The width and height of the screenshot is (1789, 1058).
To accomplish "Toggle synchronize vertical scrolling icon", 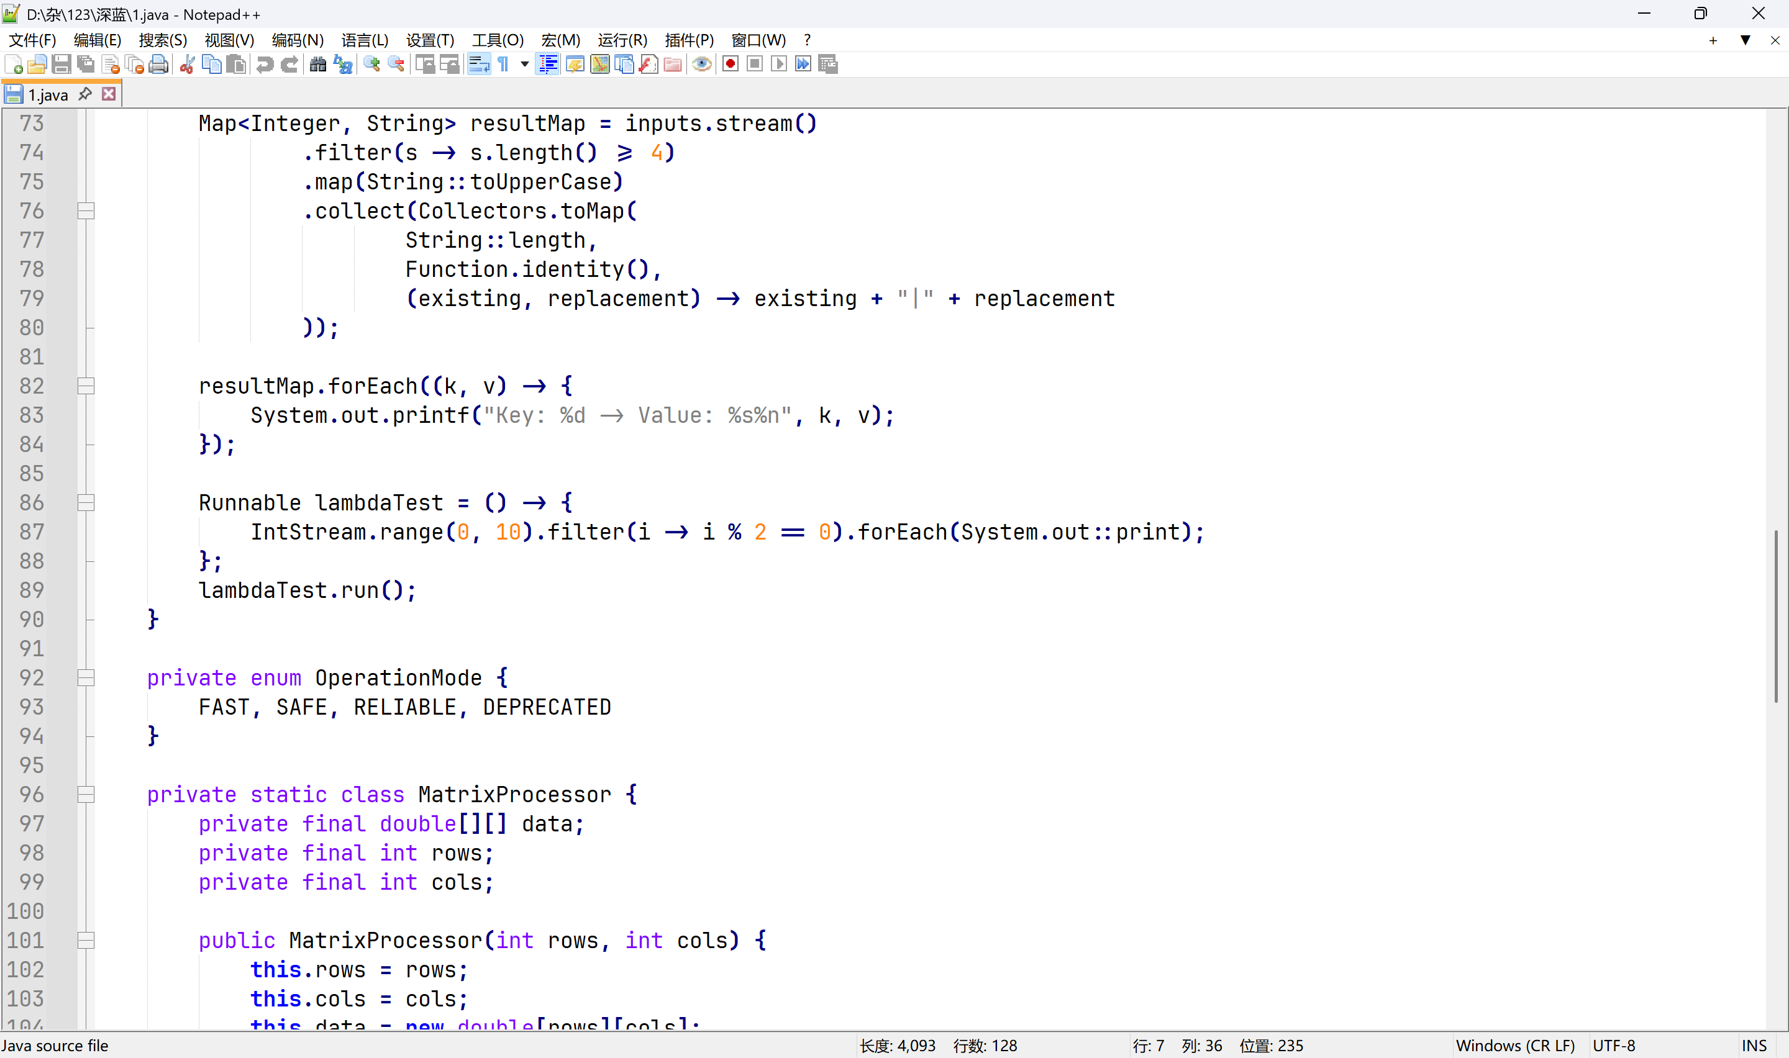I will pyautogui.click(x=425, y=64).
